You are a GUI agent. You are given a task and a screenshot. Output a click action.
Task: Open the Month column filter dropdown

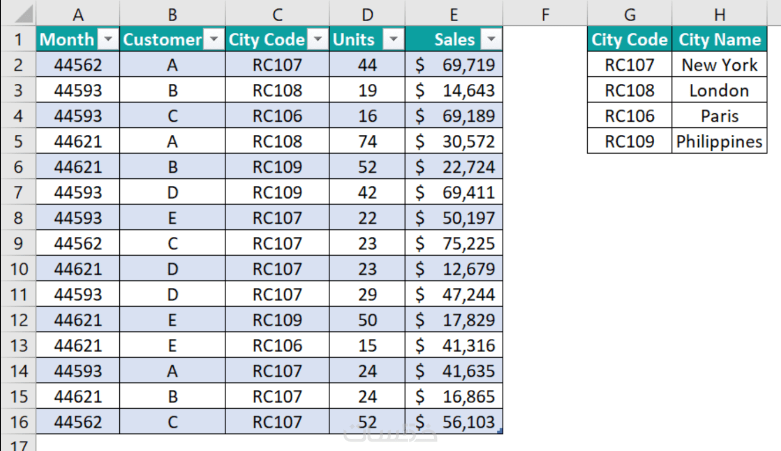point(108,40)
